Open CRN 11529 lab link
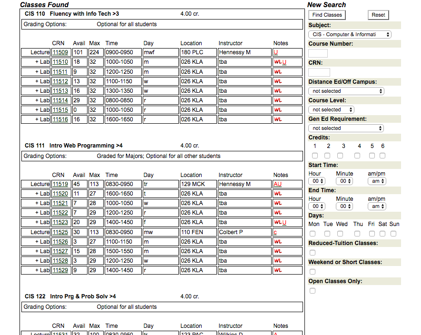421x335 pixels. tap(60, 270)
